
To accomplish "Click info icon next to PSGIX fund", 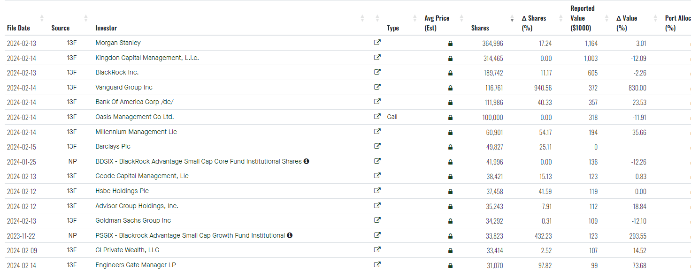I will coord(290,235).
